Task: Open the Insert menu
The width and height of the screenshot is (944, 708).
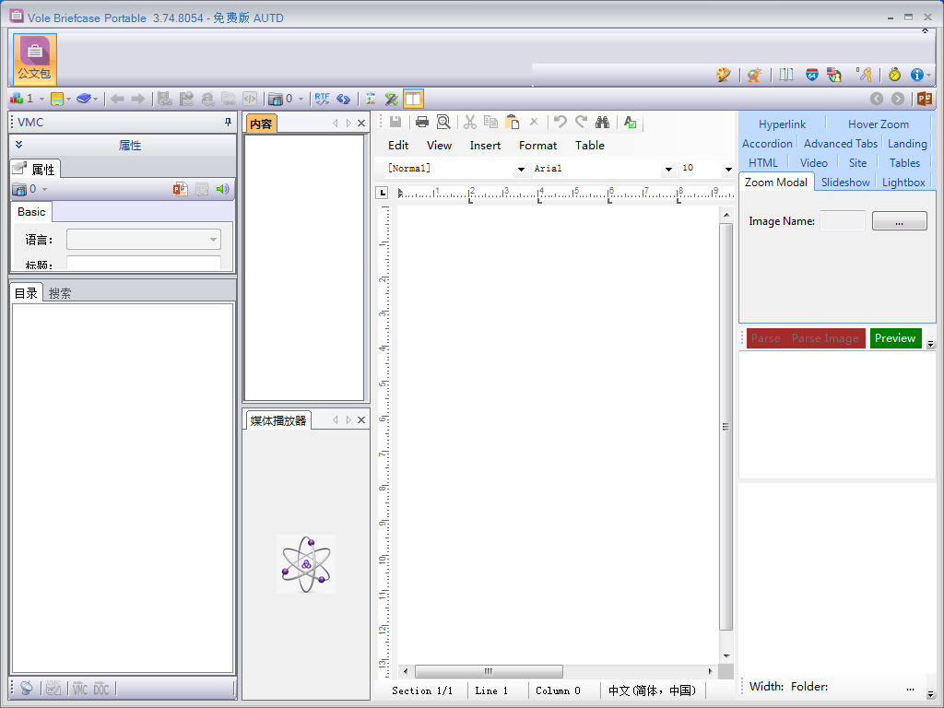Action: pyautogui.click(x=485, y=145)
